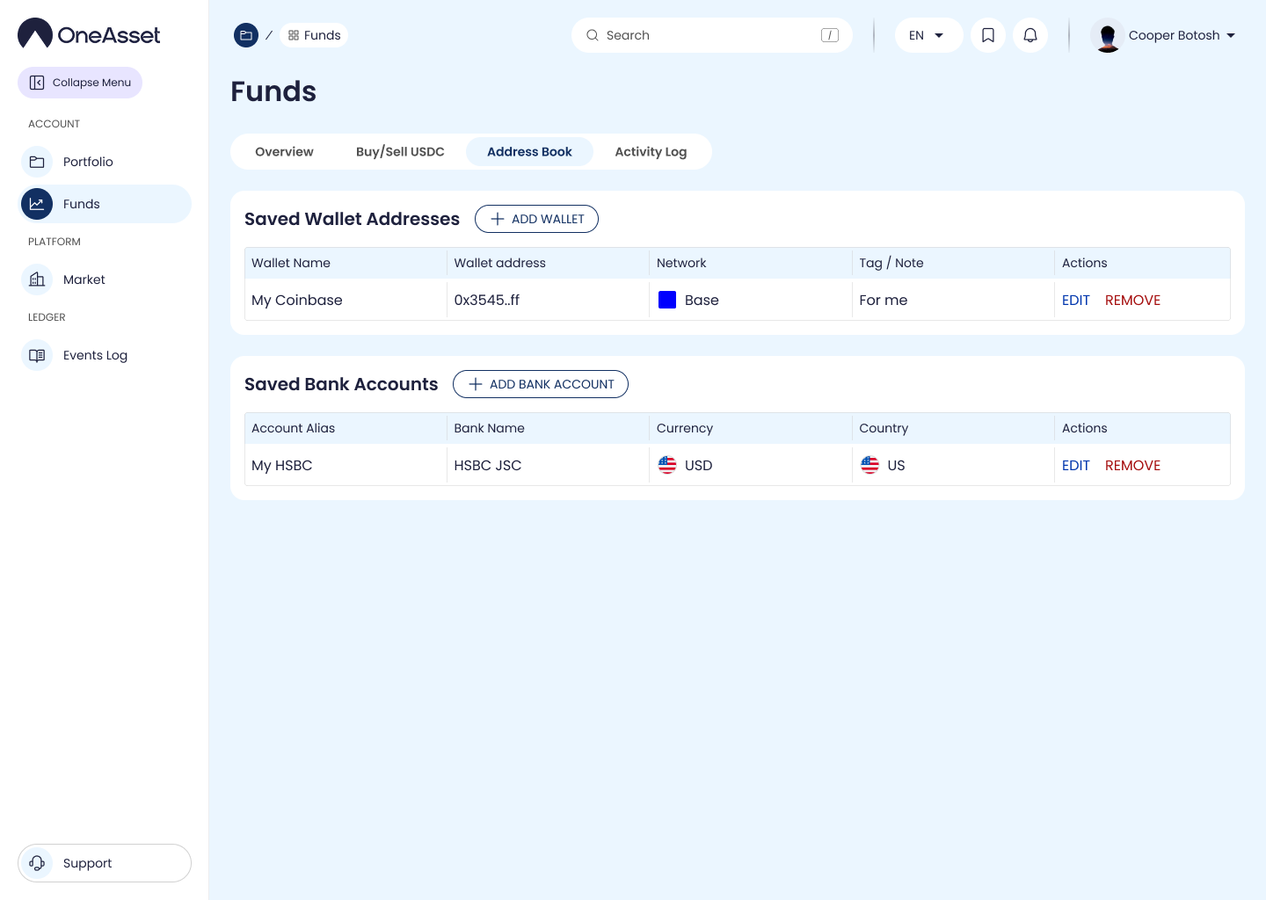Screen dimensions: 1266x900
Task: Open notifications bell icon
Action: [1030, 35]
